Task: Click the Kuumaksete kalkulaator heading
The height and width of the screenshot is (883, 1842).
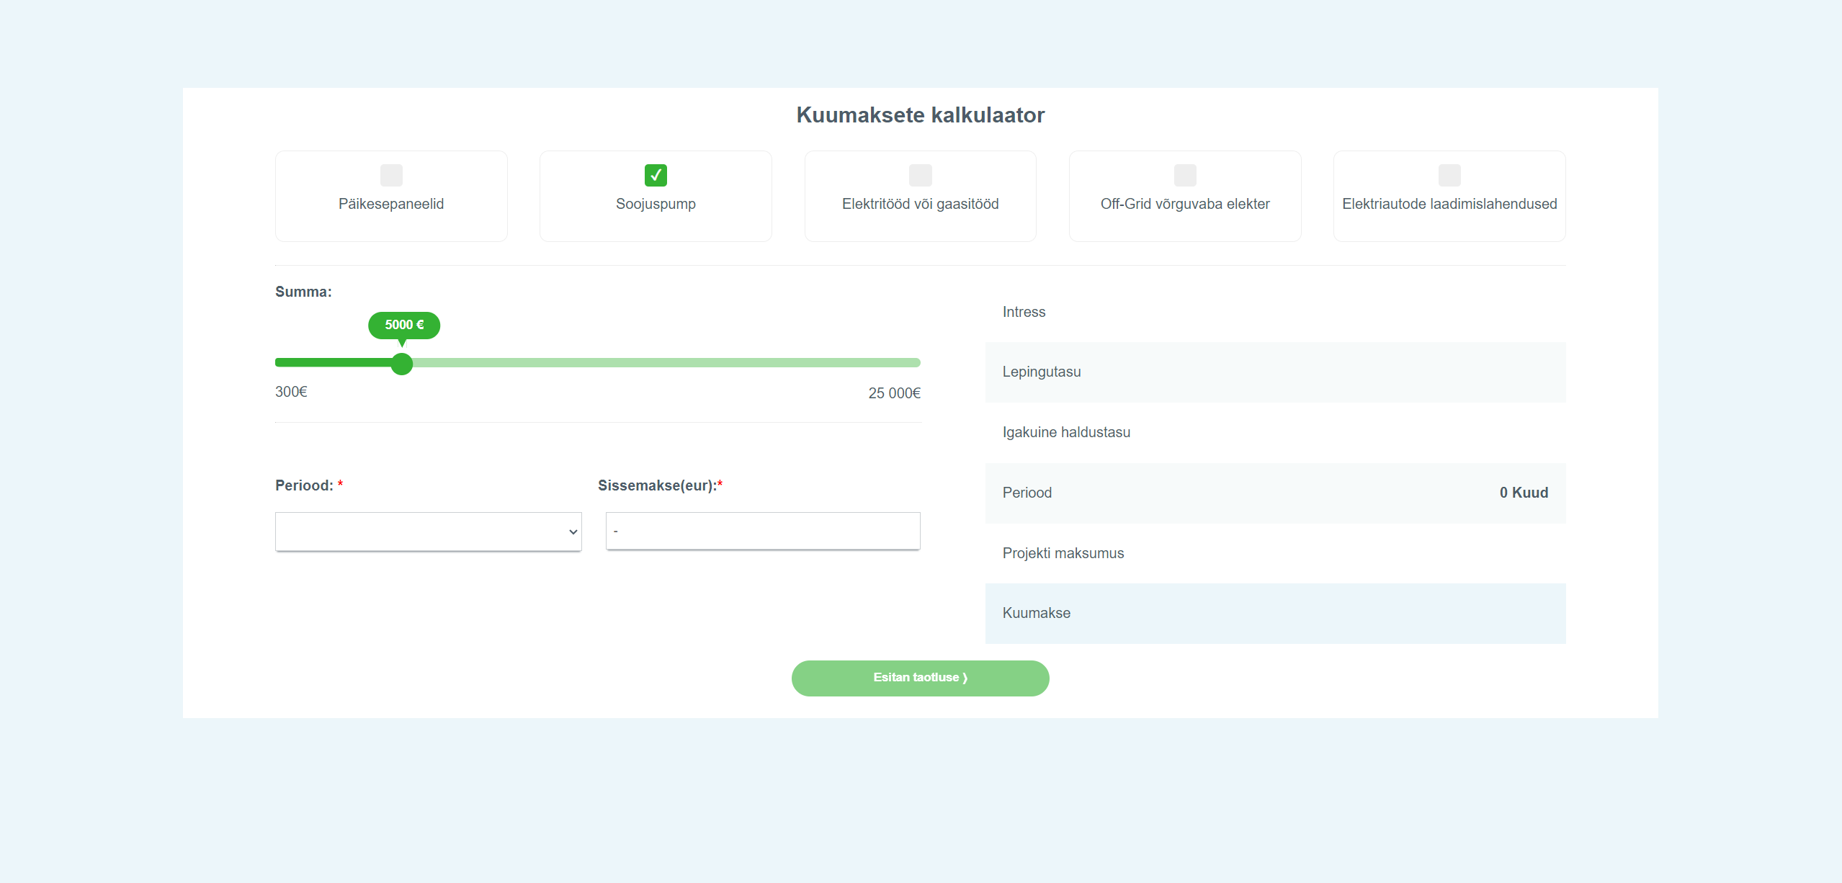Action: (921, 115)
